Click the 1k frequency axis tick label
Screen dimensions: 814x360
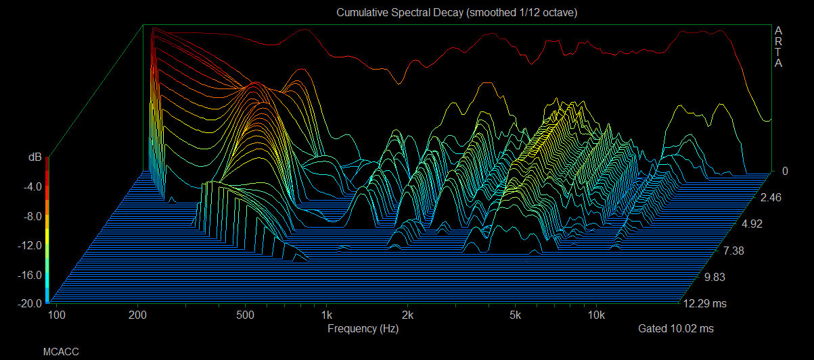[327, 315]
